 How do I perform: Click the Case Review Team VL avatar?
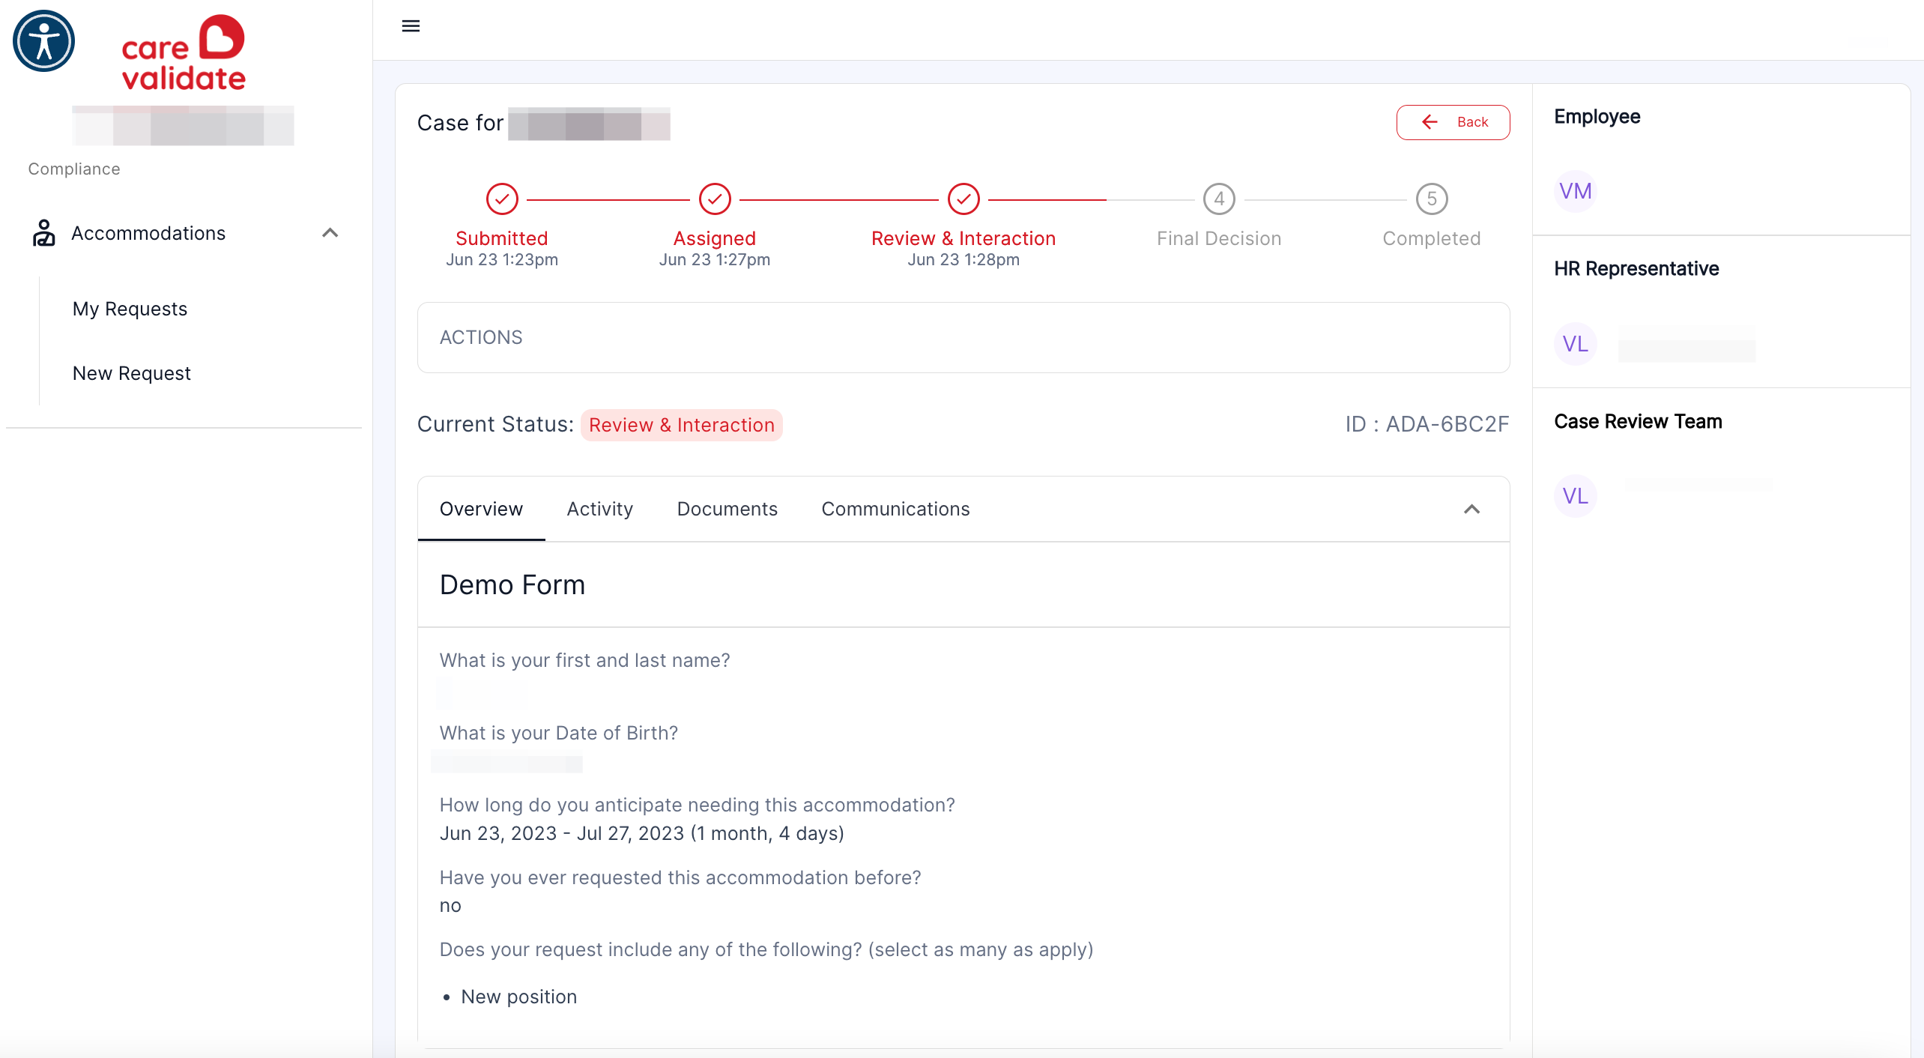coord(1575,496)
